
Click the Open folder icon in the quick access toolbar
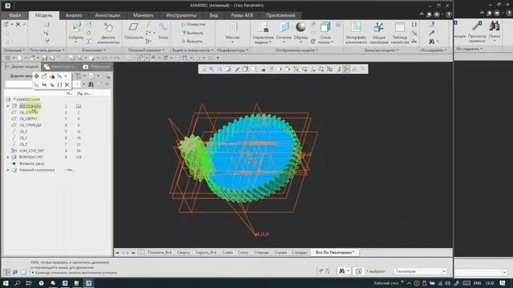click(x=32, y=58)
